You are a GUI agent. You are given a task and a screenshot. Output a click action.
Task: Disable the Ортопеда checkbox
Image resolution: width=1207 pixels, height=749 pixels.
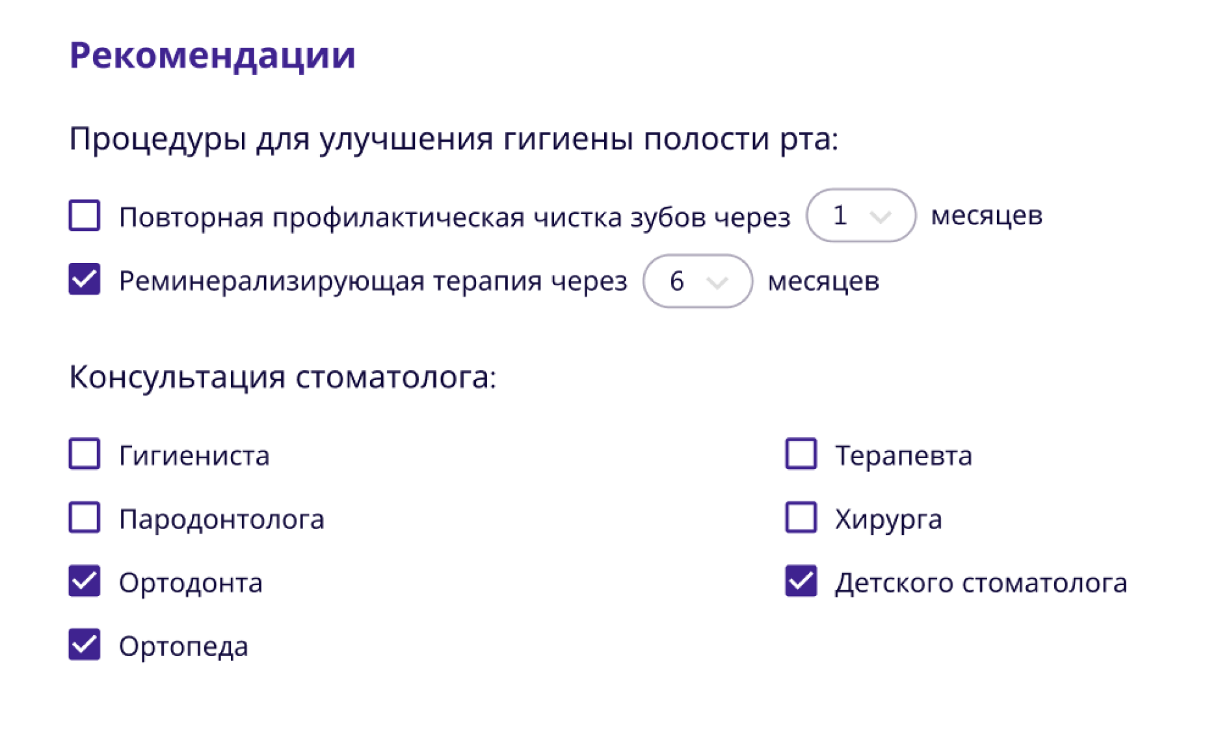point(85,645)
